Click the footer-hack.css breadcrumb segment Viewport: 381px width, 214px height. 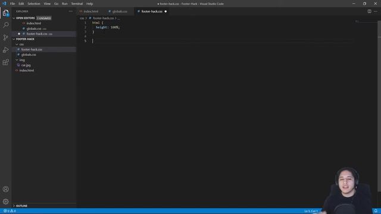(103, 18)
